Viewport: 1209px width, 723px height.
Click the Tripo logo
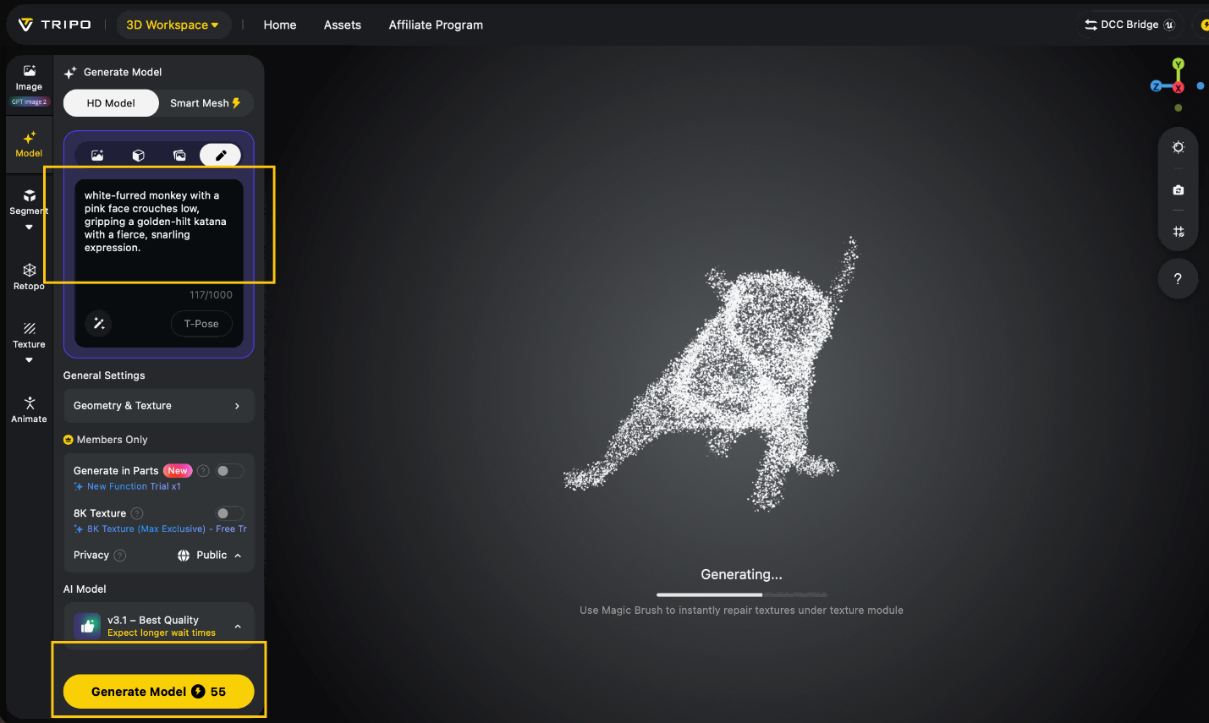click(54, 25)
